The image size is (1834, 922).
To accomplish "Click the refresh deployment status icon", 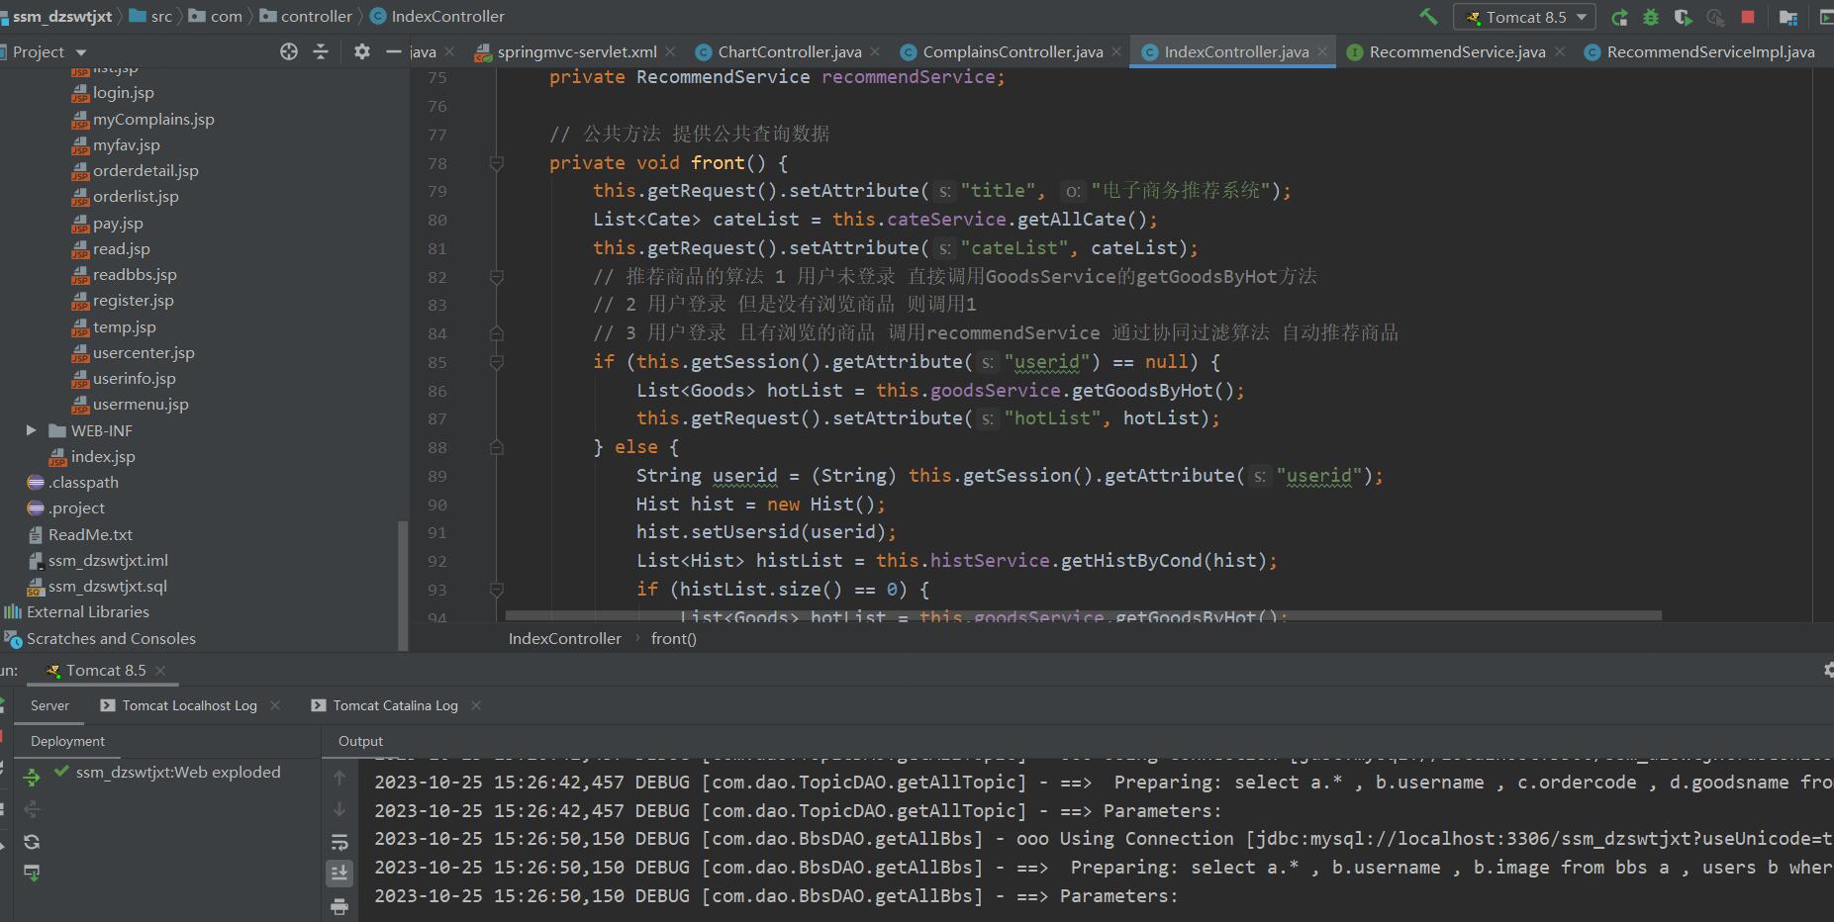I will click(x=32, y=842).
